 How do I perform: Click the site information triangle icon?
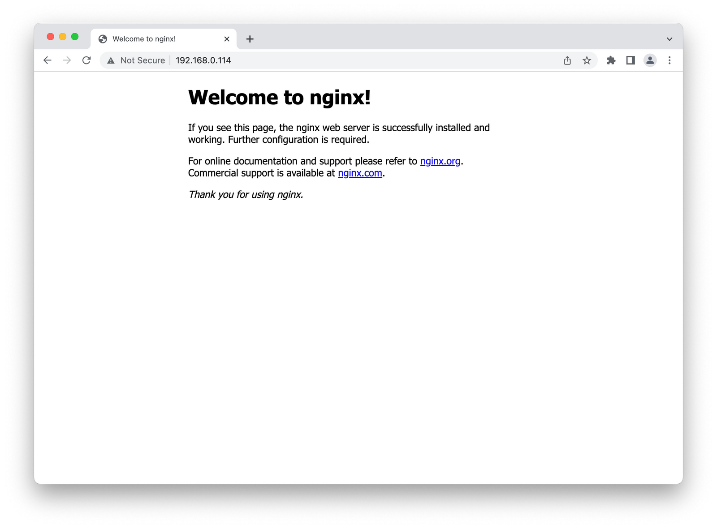coord(111,60)
